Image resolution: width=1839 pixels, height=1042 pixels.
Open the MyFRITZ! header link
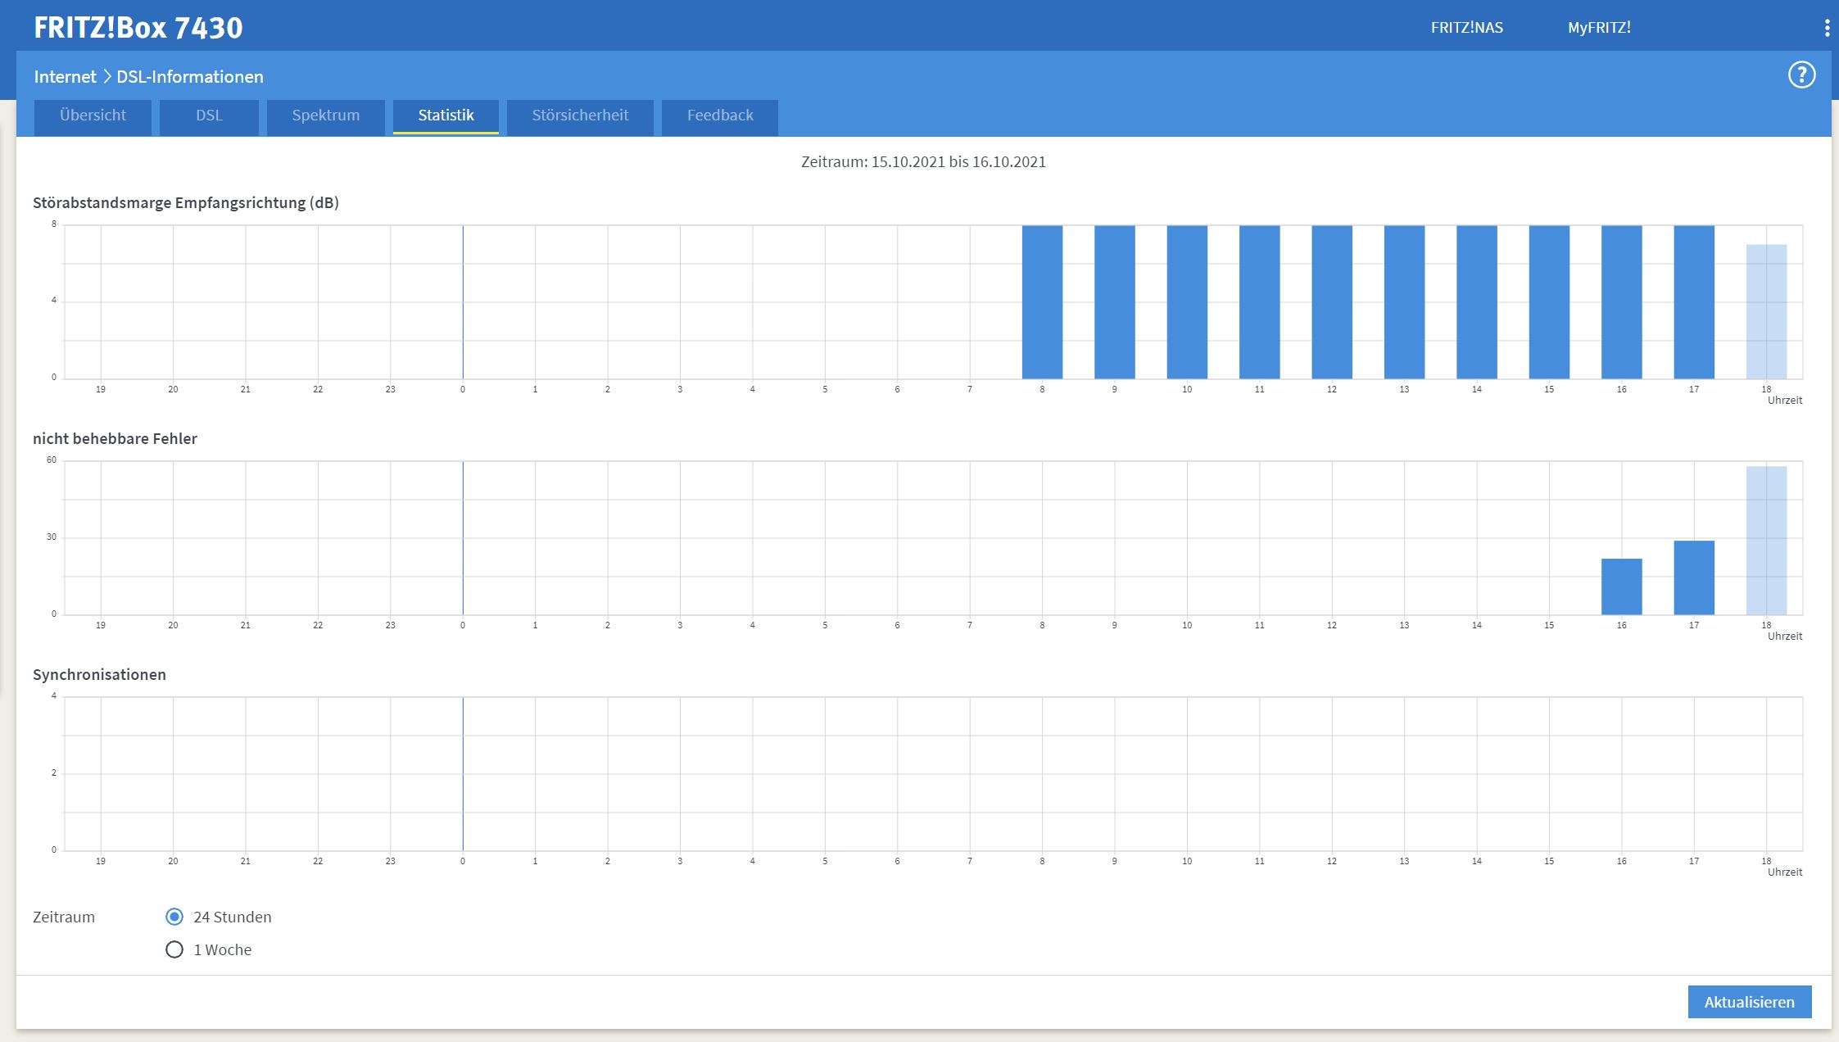click(1599, 28)
